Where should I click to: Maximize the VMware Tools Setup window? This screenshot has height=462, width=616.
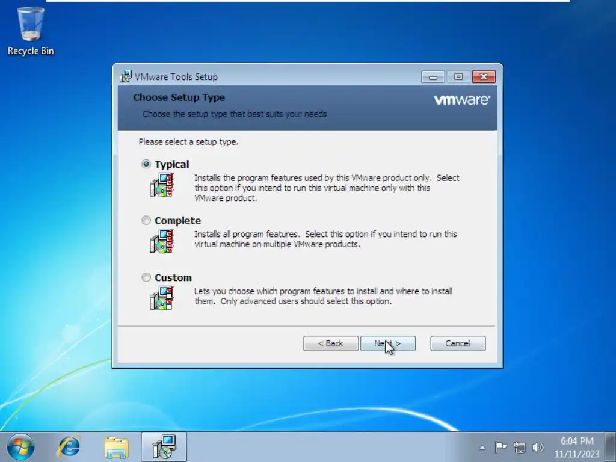coord(458,76)
